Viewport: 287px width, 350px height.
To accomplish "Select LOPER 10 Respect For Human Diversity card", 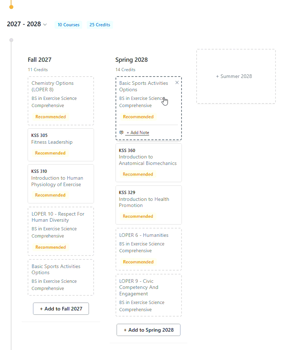I will pos(61,231).
